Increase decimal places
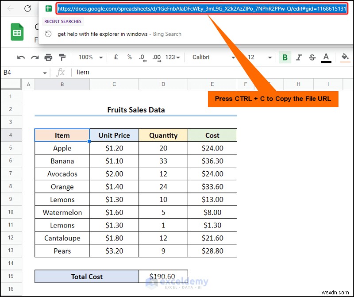Viewport: 354px width, 297px height. (157, 58)
